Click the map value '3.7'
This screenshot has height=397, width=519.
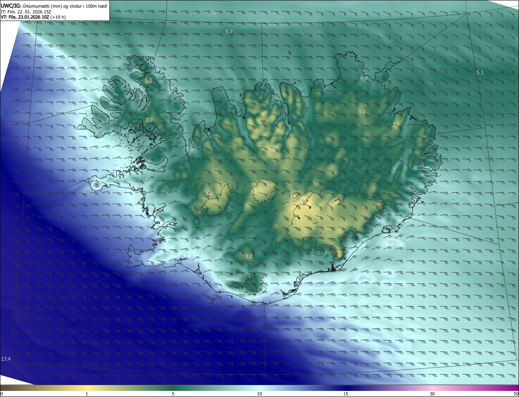click(149, 120)
